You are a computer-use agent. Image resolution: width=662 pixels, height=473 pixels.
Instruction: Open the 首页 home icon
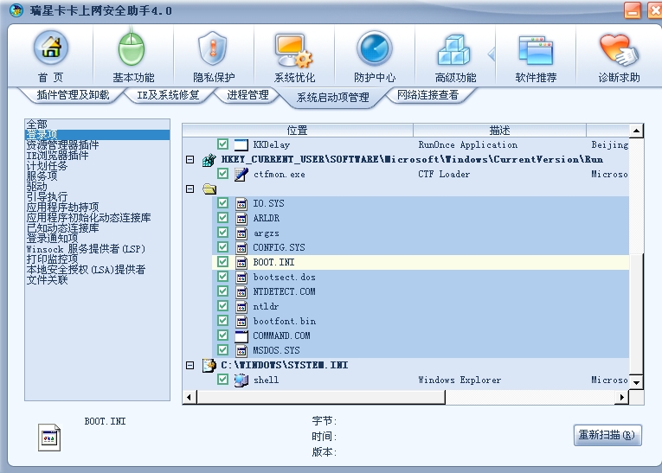[x=51, y=48]
